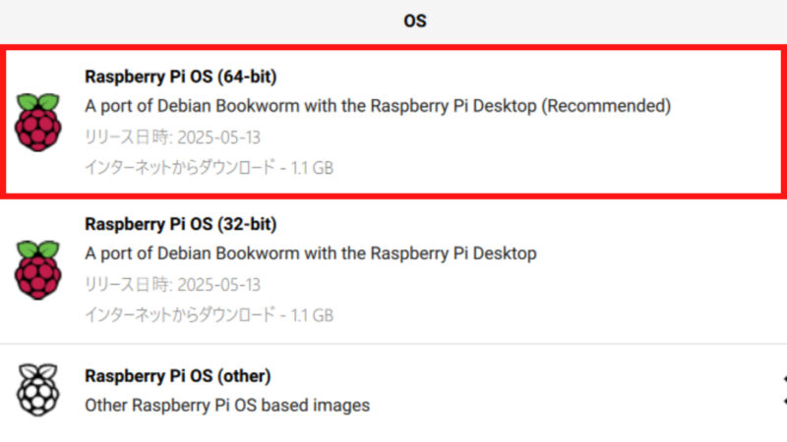Click the OS dialog header title

tap(415, 21)
